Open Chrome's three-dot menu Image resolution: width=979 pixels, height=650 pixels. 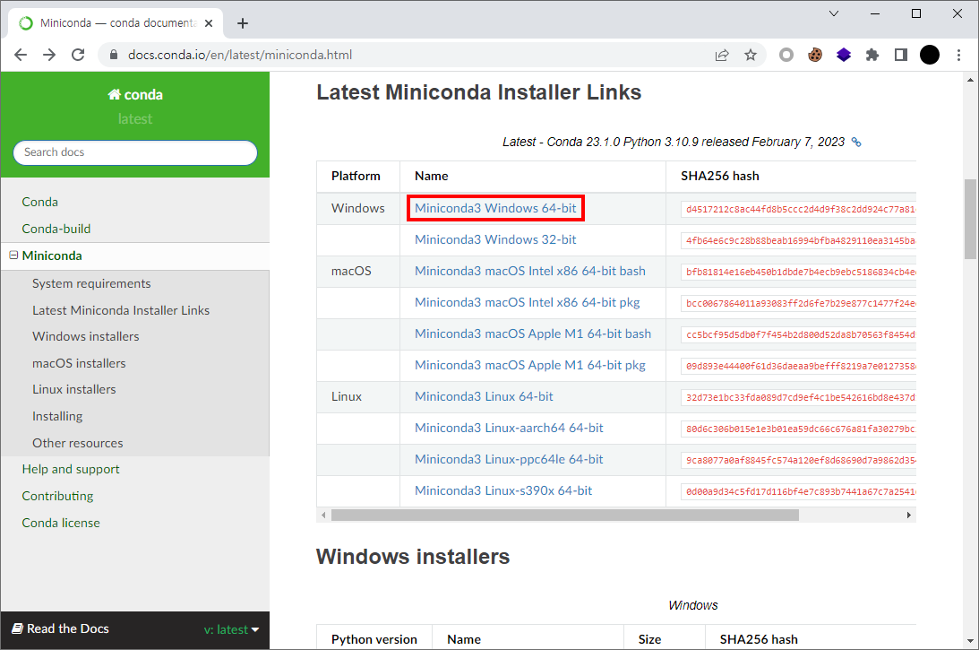(x=958, y=55)
